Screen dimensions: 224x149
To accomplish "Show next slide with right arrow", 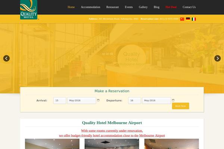I will pyautogui.click(x=217, y=58).
